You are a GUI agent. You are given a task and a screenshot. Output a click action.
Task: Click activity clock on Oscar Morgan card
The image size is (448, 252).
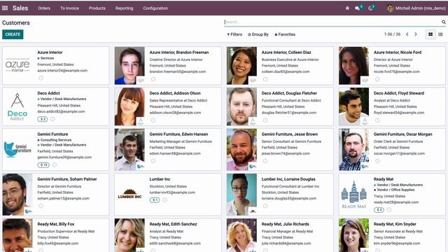(377, 161)
